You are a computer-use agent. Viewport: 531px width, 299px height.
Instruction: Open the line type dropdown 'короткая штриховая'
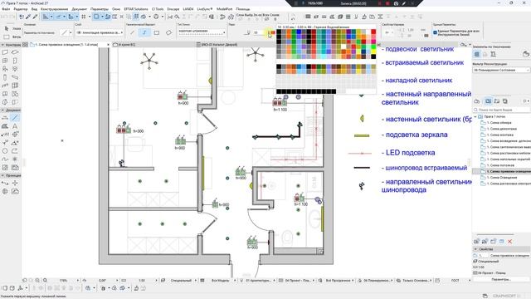click(x=202, y=32)
